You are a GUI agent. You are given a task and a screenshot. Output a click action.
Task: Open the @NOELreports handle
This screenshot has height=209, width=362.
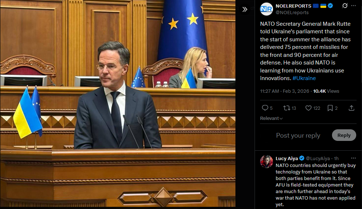coord(292,13)
